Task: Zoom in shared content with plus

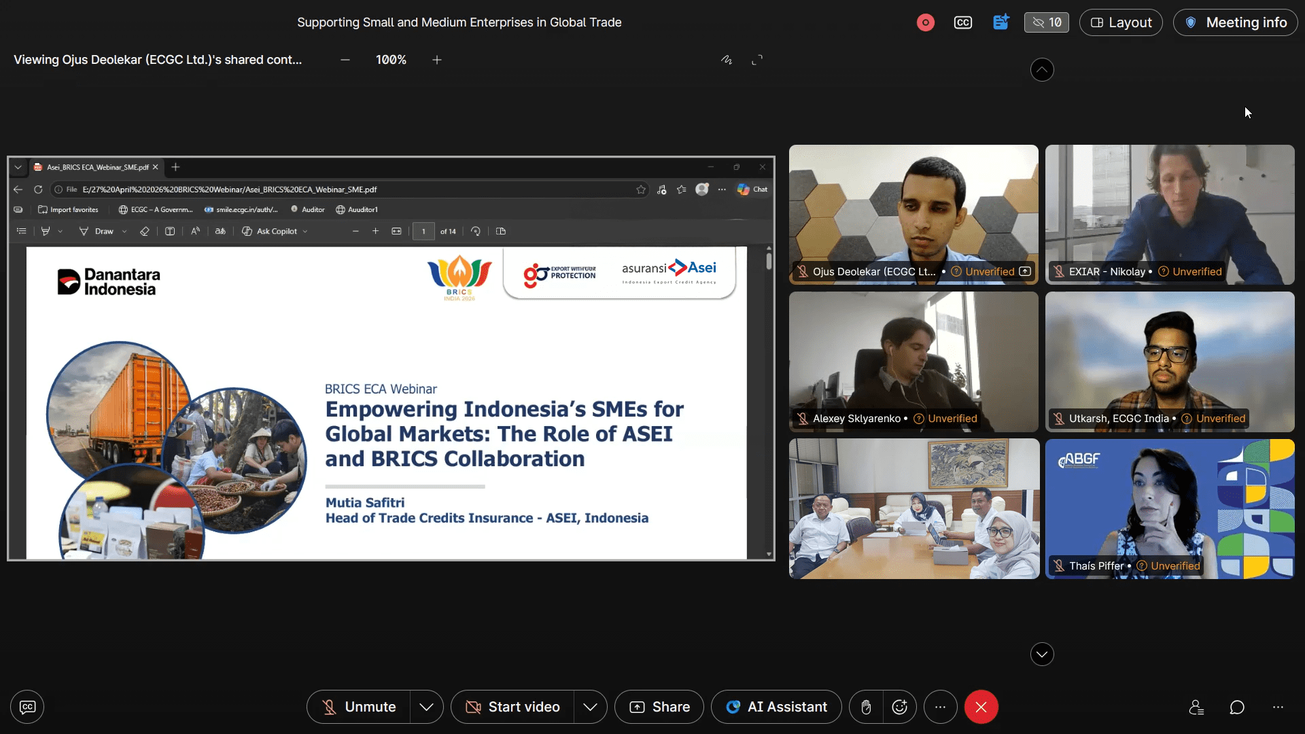Action: click(x=437, y=60)
